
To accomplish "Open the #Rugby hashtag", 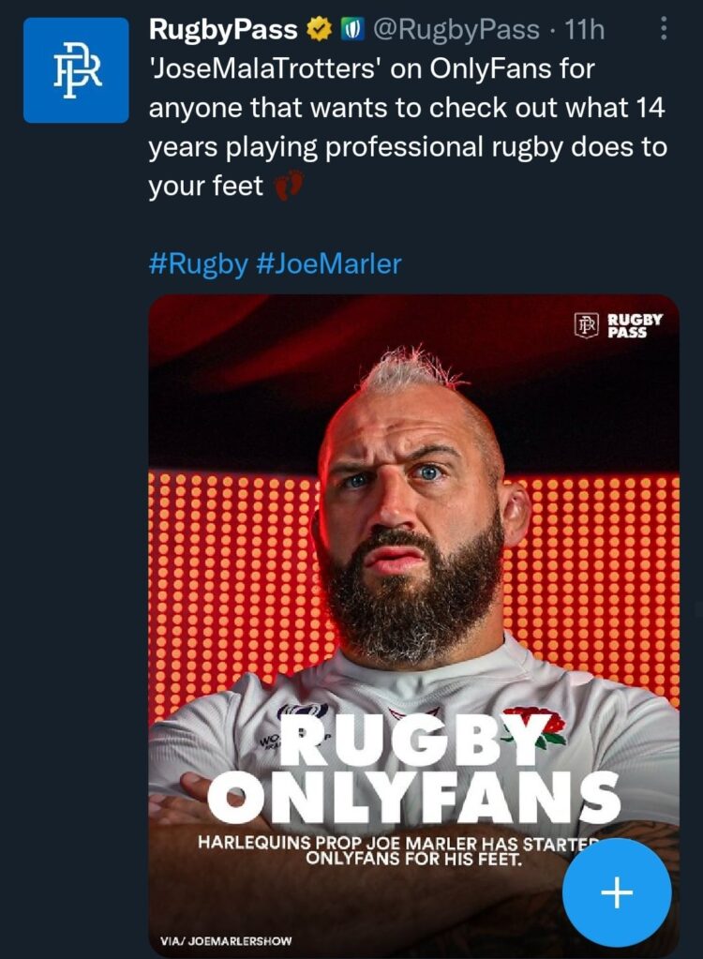I will (197, 264).
